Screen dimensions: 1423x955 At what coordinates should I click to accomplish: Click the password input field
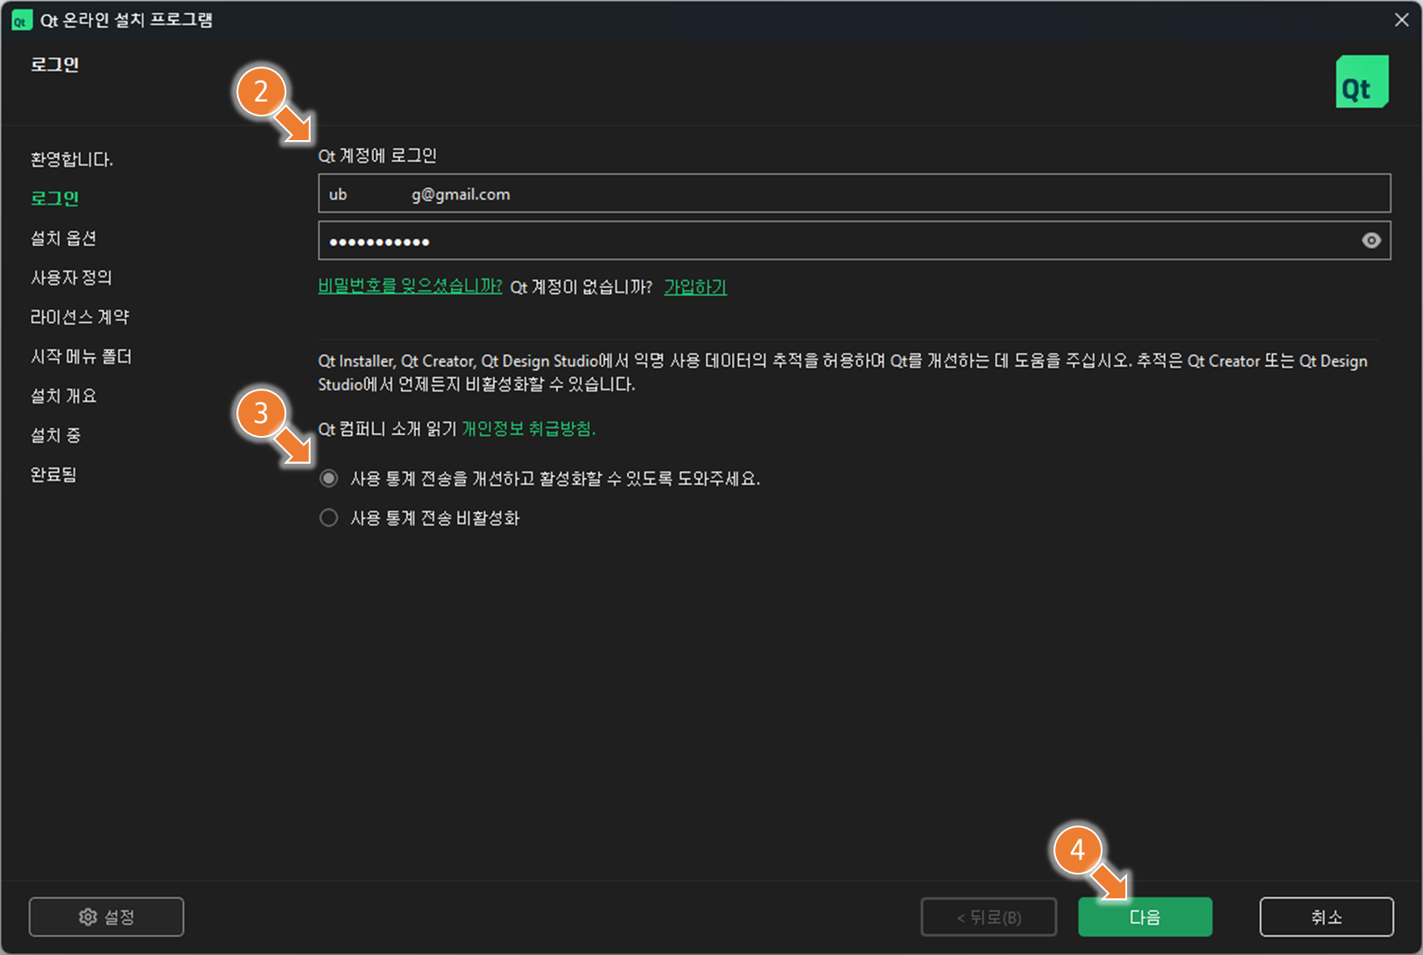tap(854, 241)
